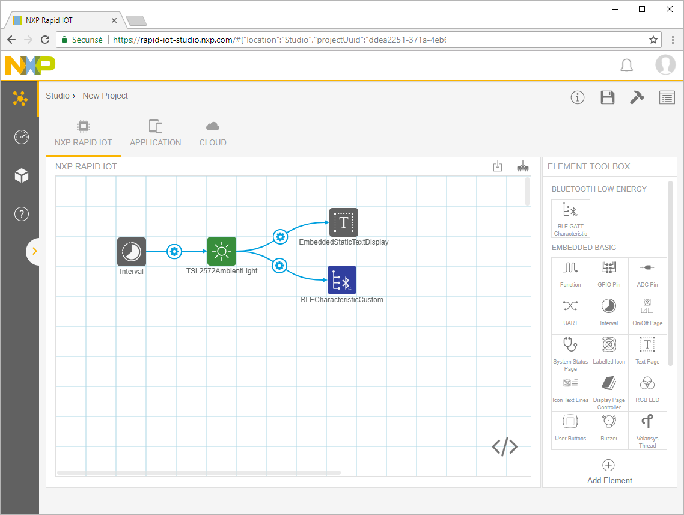Screen dimensions: 684x515
Task: Click the BLECharacteristicCustom node
Action: pyautogui.click(x=342, y=281)
